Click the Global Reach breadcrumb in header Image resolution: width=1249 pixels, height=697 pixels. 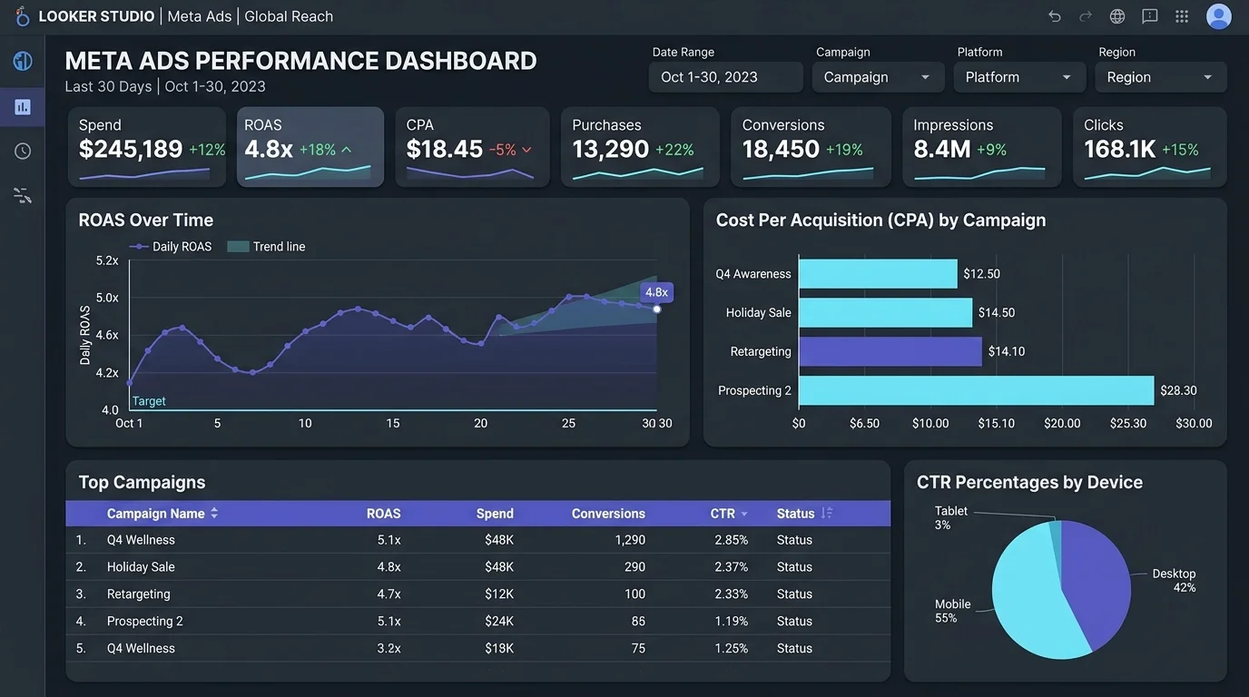(x=289, y=16)
